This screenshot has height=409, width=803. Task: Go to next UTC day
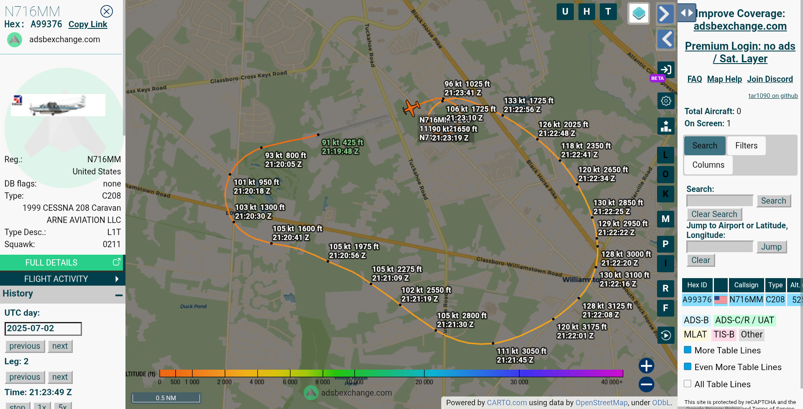(x=60, y=346)
